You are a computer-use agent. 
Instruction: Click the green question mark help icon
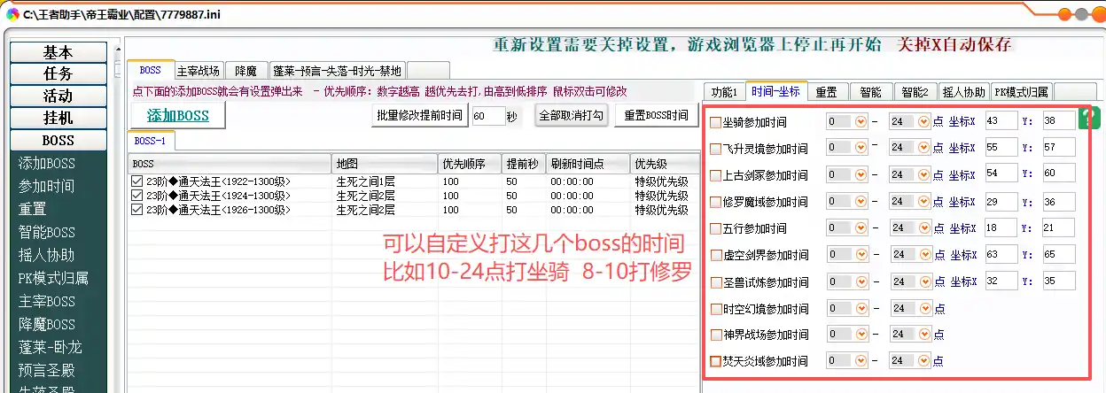[1088, 119]
